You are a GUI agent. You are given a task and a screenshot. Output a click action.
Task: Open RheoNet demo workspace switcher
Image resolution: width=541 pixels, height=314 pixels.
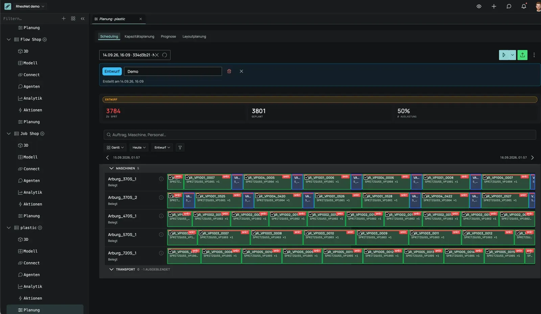click(30, 6)
